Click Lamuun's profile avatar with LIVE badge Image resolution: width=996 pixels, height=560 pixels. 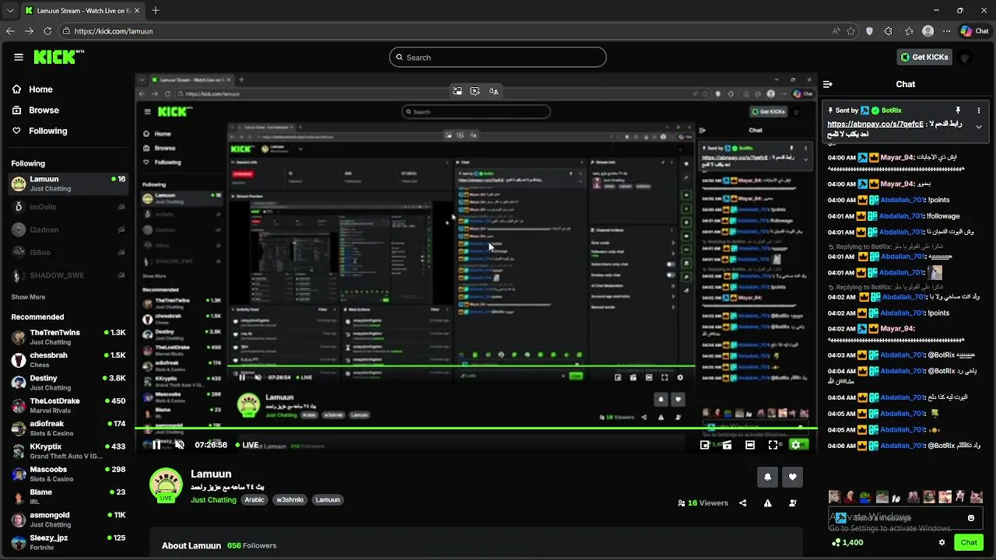[x=166, y=486]
